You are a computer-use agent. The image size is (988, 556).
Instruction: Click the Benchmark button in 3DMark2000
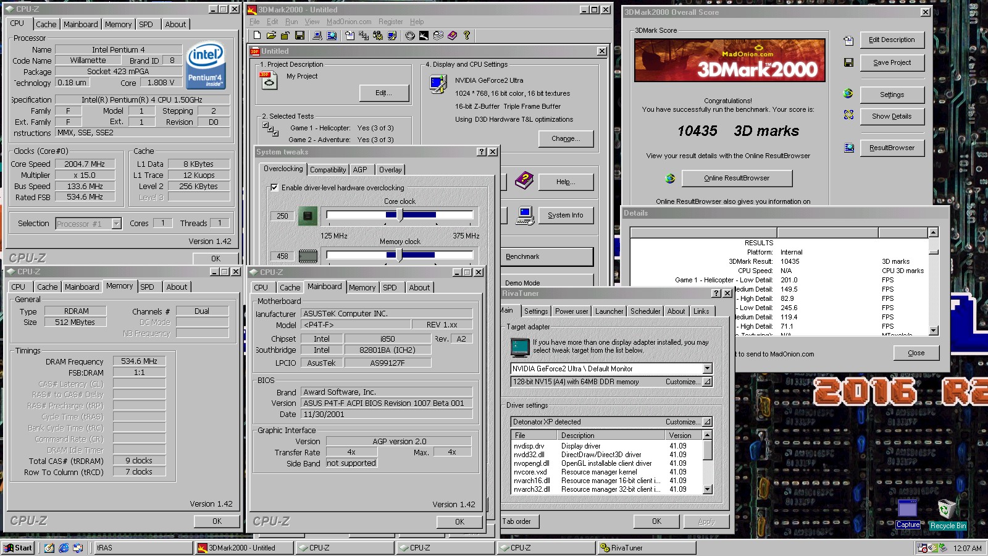(547, 256)
